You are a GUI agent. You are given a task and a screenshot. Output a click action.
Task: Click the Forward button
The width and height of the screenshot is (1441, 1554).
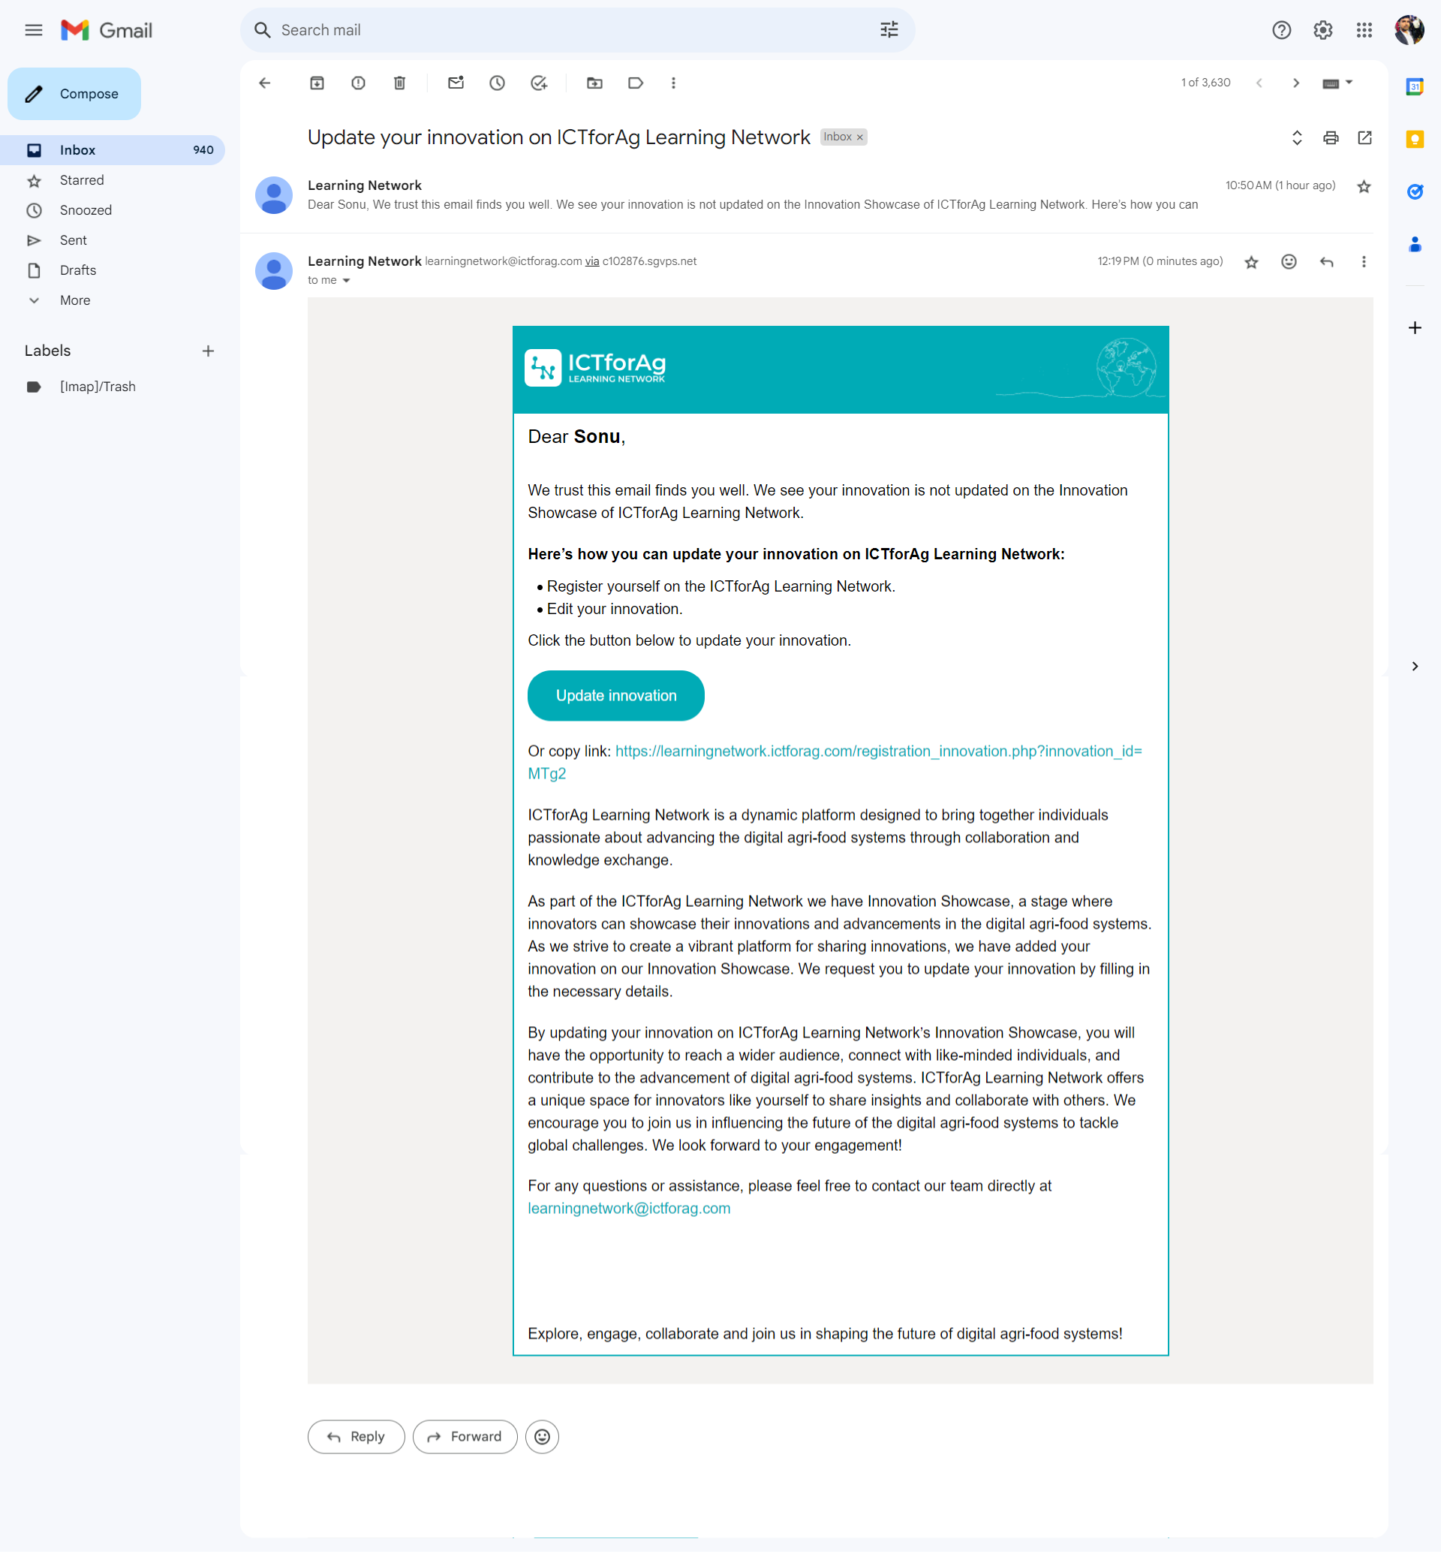click(x=465, y=1437)
